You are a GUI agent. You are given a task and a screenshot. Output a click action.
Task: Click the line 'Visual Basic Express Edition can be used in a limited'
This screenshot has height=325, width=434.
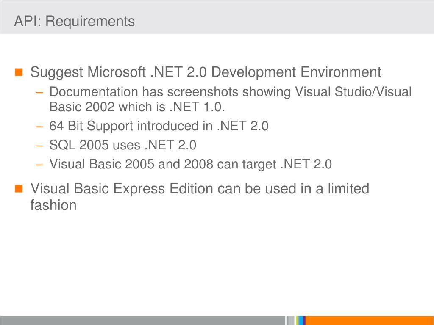point(200,188)
